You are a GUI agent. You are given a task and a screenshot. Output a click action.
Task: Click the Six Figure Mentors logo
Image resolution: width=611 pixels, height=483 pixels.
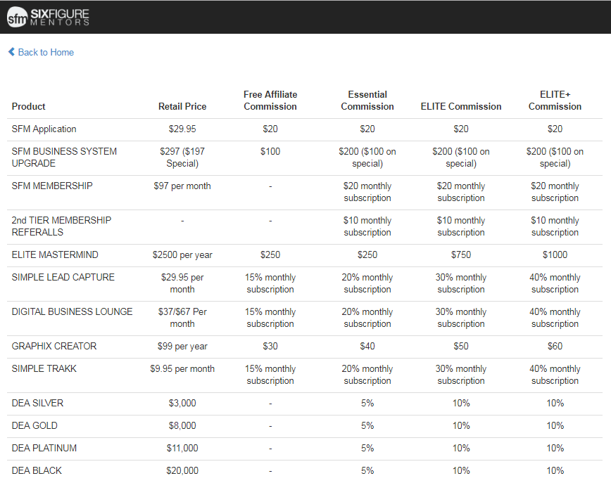click(x=48, y=17)
